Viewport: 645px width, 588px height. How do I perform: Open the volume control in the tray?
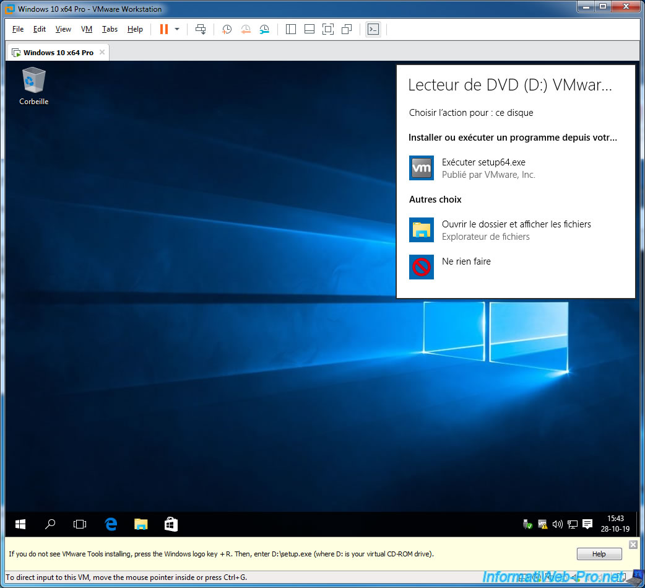point(557,524)
